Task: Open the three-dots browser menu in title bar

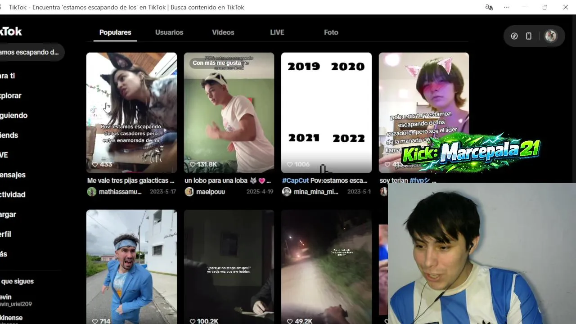Action: click(x=506, y=7)
